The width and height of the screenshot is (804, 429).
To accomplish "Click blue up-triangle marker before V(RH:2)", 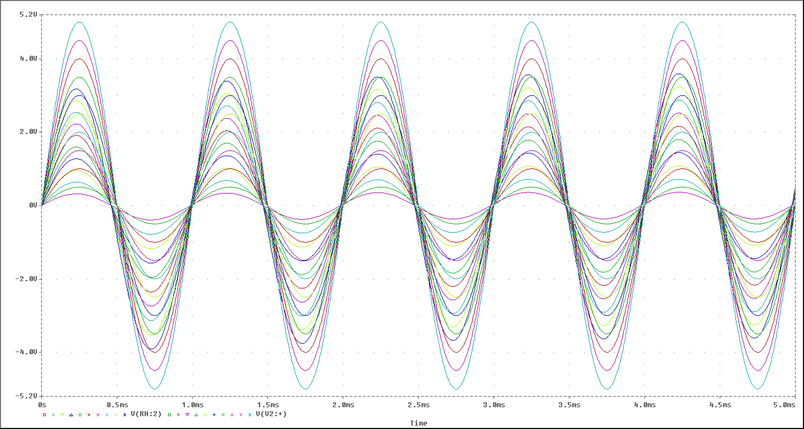I will 71,414.
